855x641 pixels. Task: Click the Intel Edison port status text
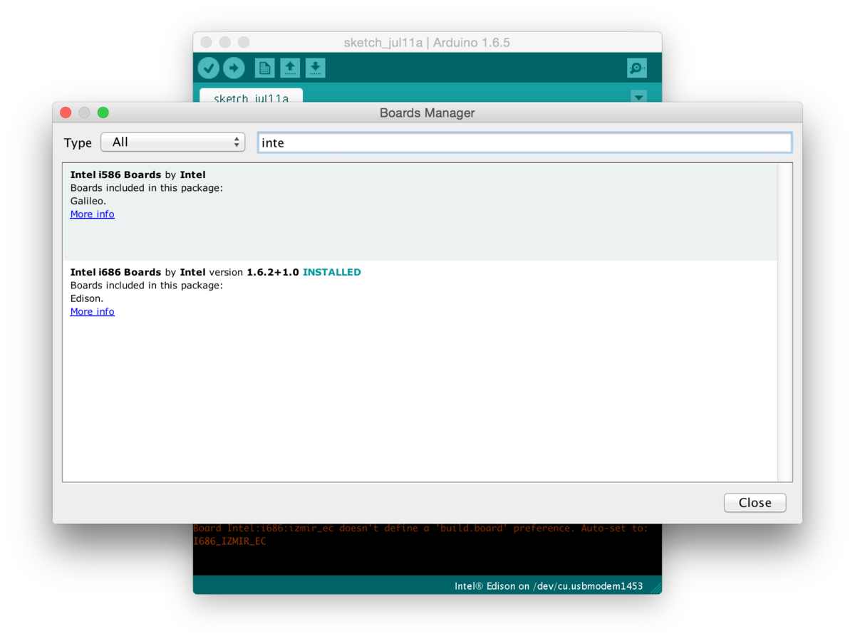point(549,586)
